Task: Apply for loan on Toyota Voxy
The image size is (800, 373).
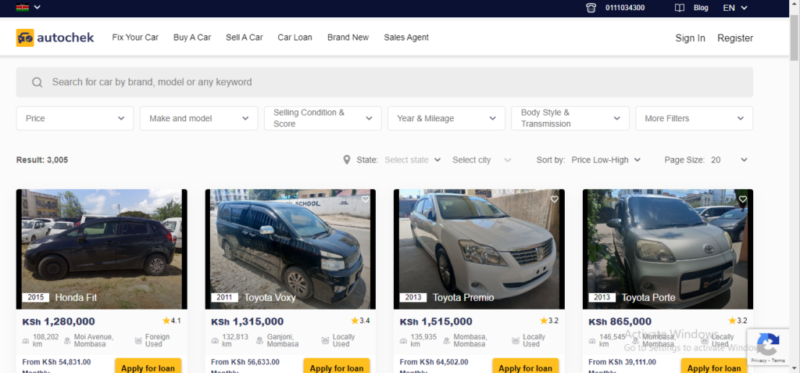Action: pyautogui.click(x=337, y=367)
